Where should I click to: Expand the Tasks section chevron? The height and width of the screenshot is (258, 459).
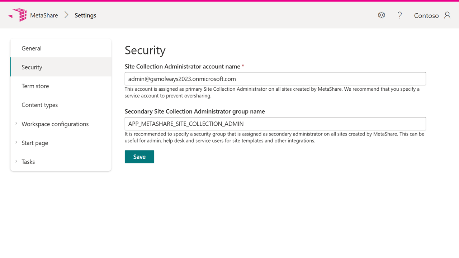(16, 162)
